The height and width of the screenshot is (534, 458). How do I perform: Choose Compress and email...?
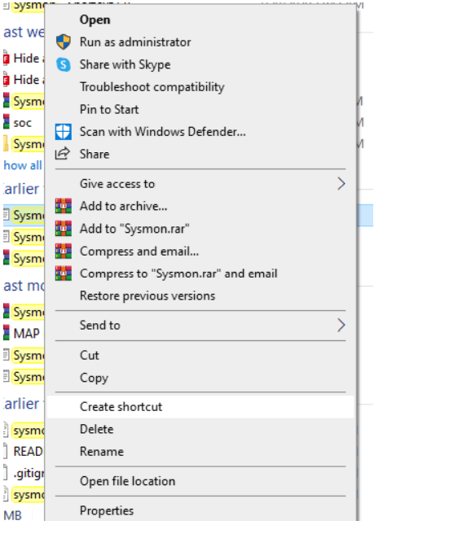(x=200, y=252)
